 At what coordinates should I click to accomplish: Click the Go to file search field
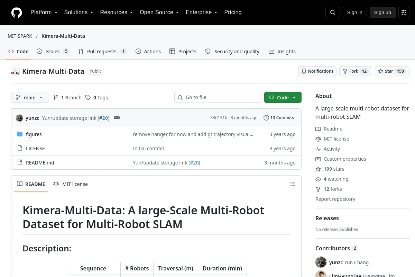click(218, 97)
